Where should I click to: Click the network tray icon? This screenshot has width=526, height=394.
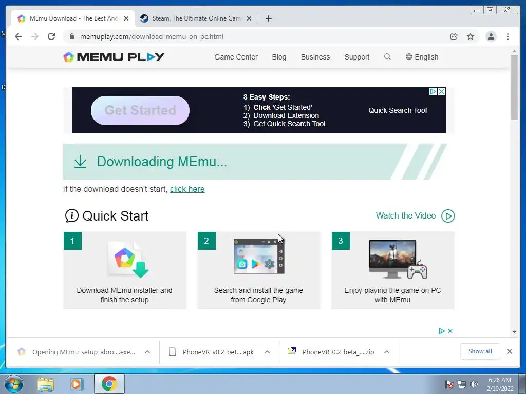pos(462,384)
